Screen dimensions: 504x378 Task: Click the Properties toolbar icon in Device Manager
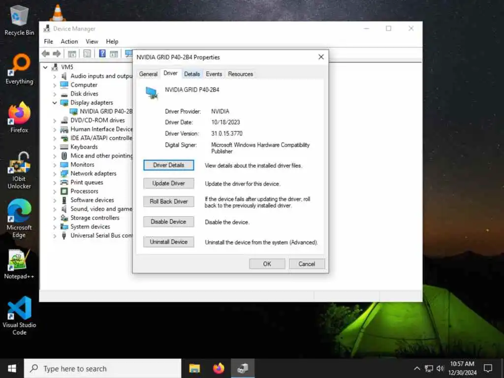tap(87, 54)
